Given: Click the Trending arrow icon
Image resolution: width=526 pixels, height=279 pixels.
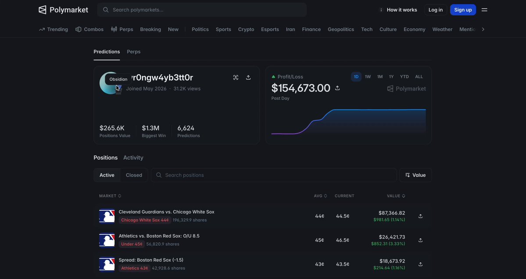Looking at the screenshot, I should click(x=42, y=29).
